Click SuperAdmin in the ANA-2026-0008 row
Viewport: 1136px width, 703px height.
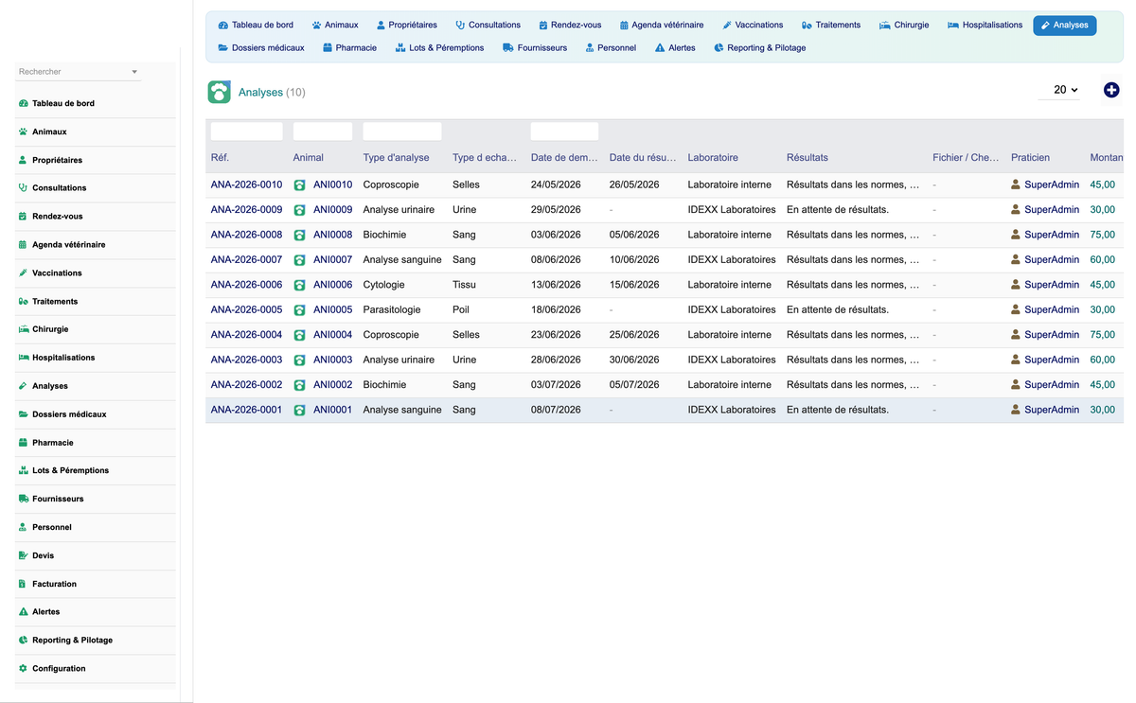(1052, 235)
